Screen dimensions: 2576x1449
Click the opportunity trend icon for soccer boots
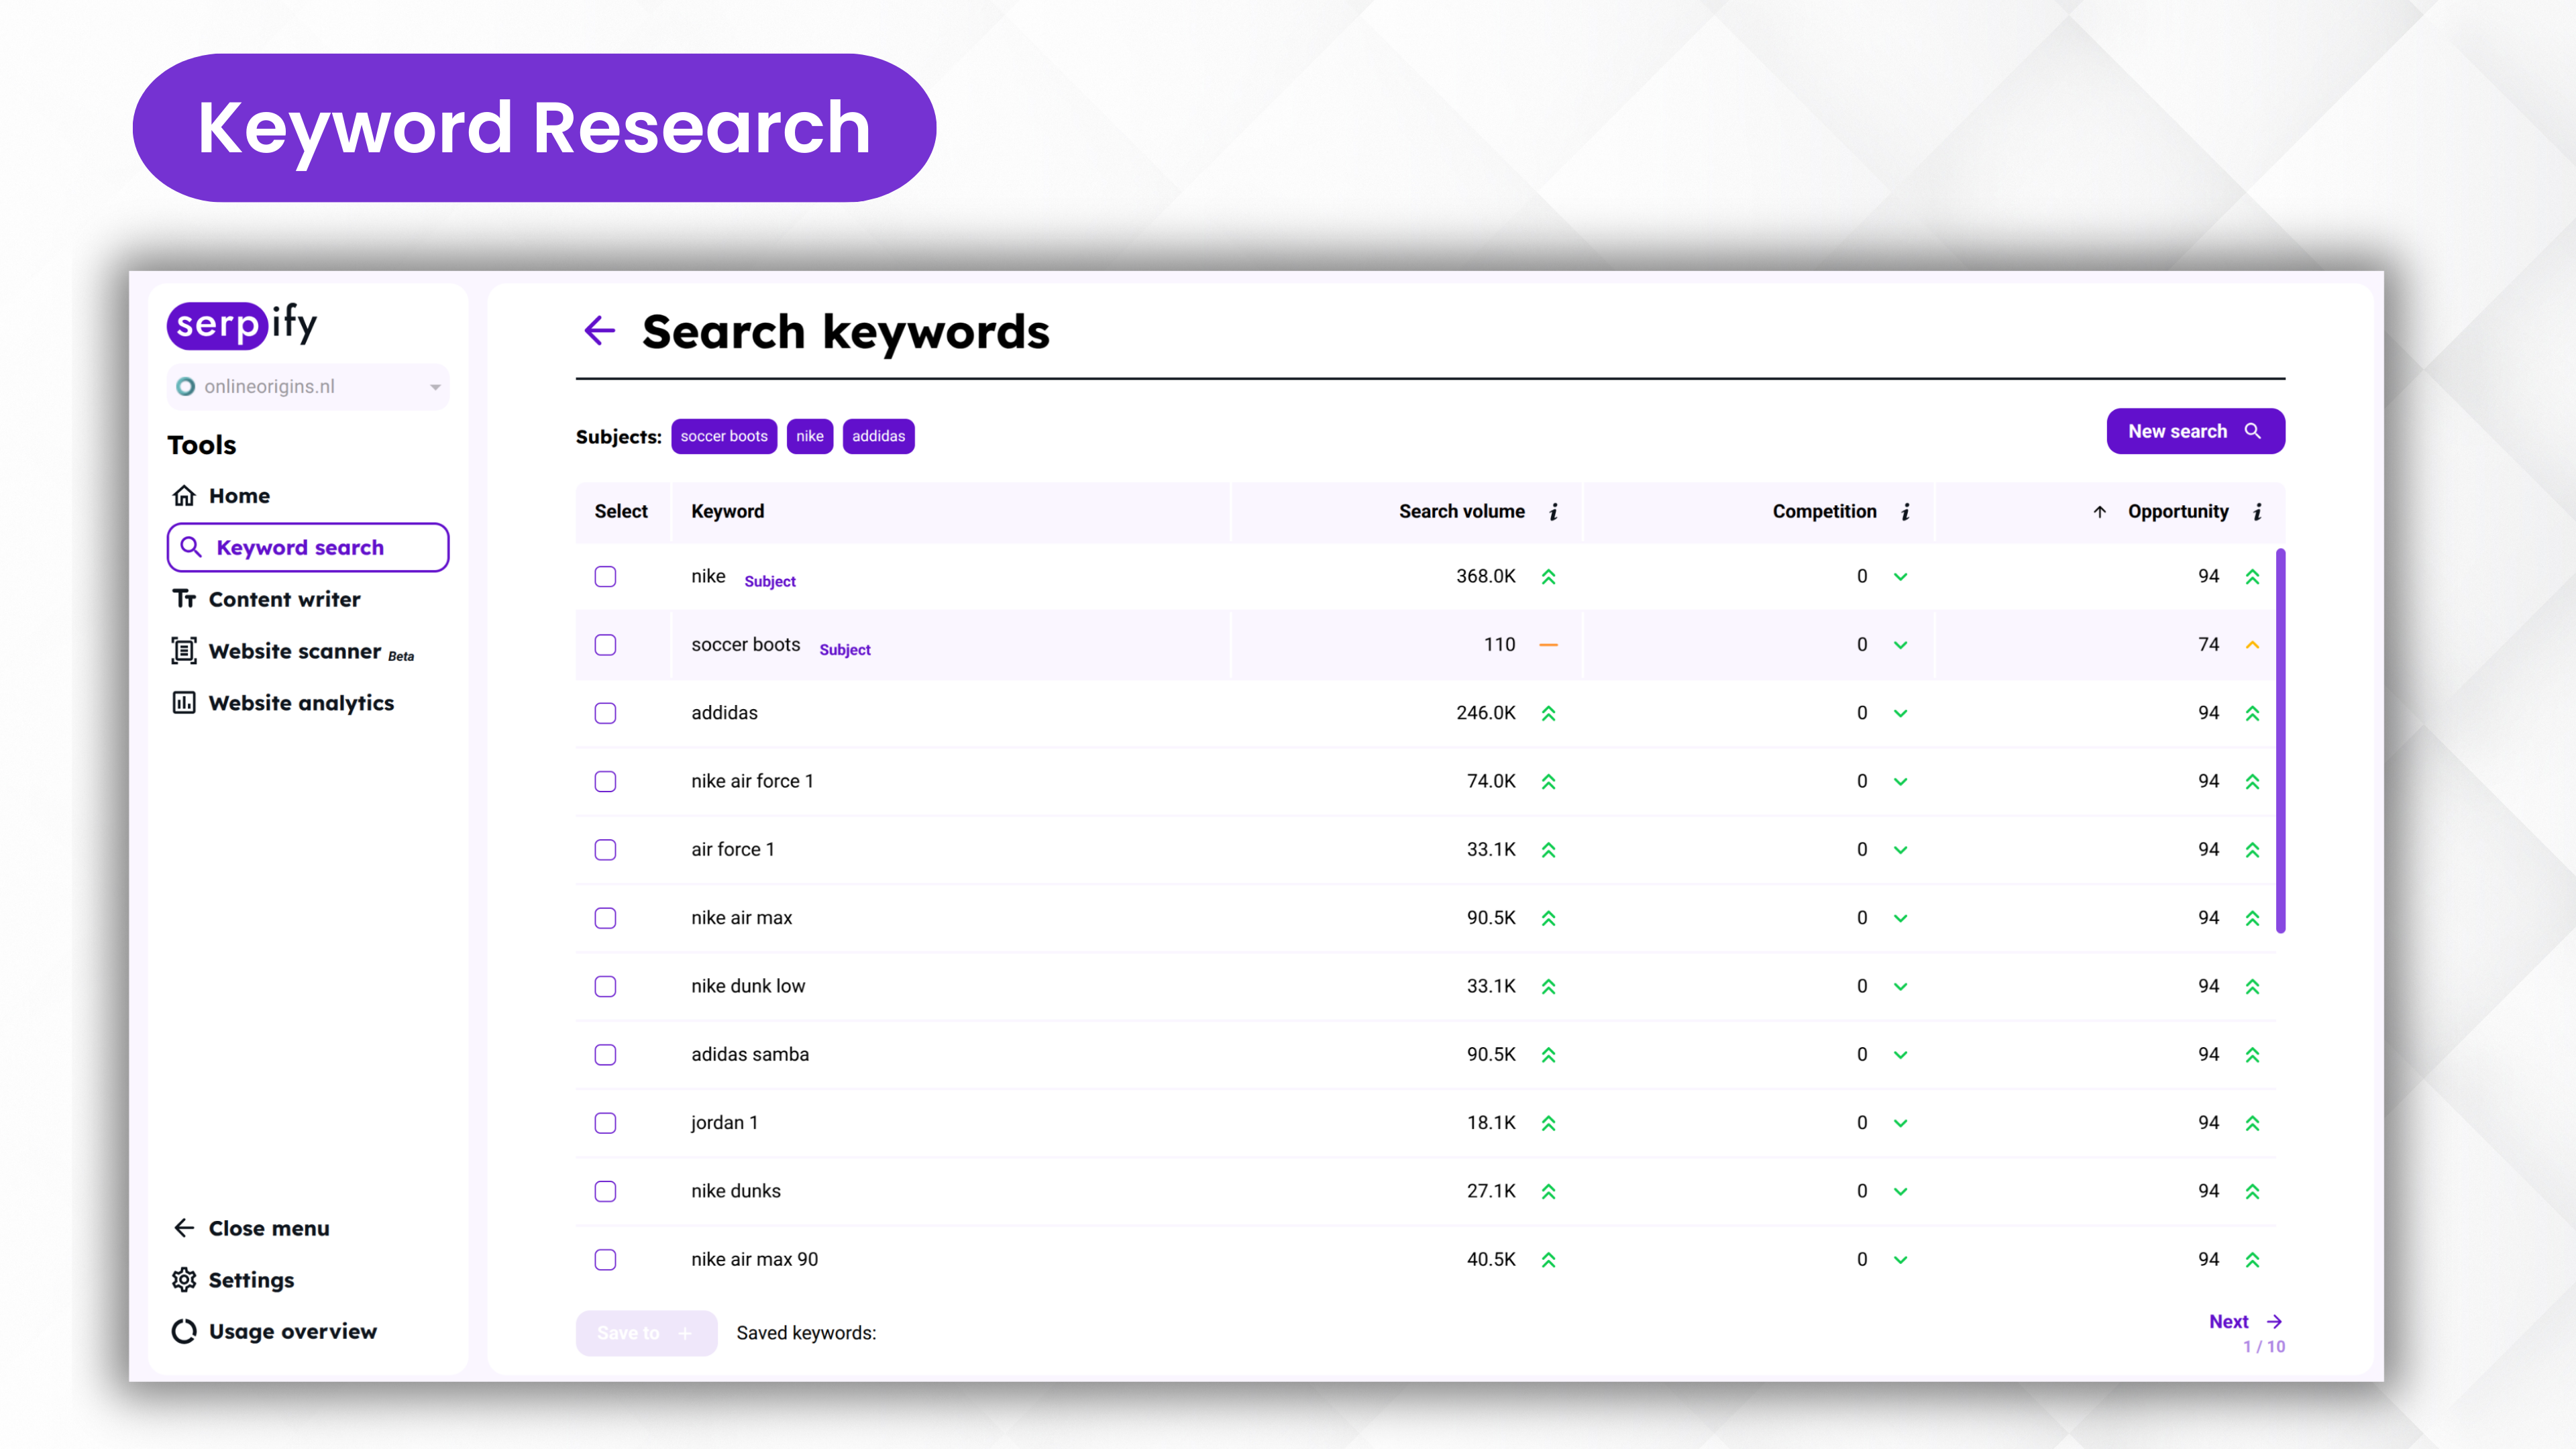pos(2252,645)
